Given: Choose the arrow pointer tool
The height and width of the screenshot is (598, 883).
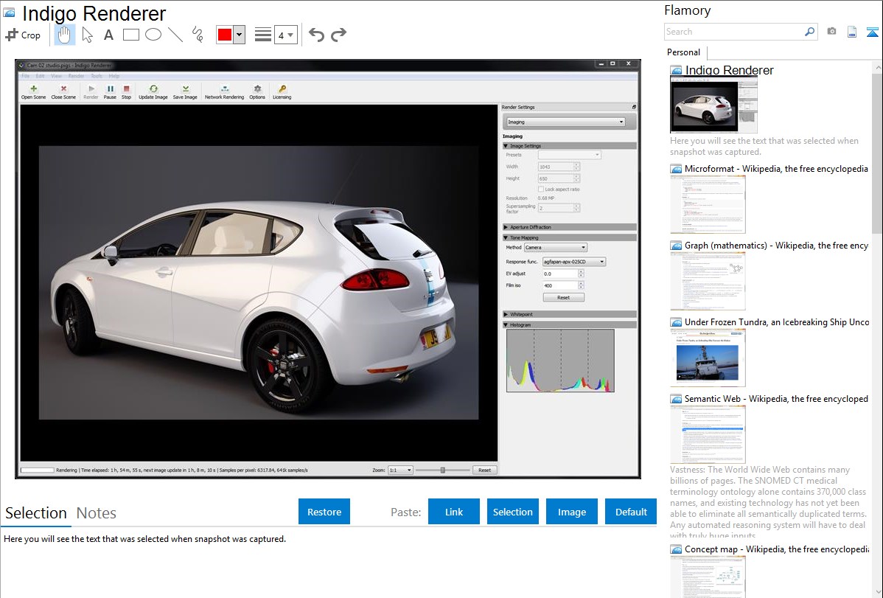Looking at the screenshot, I should click(87, 35).
